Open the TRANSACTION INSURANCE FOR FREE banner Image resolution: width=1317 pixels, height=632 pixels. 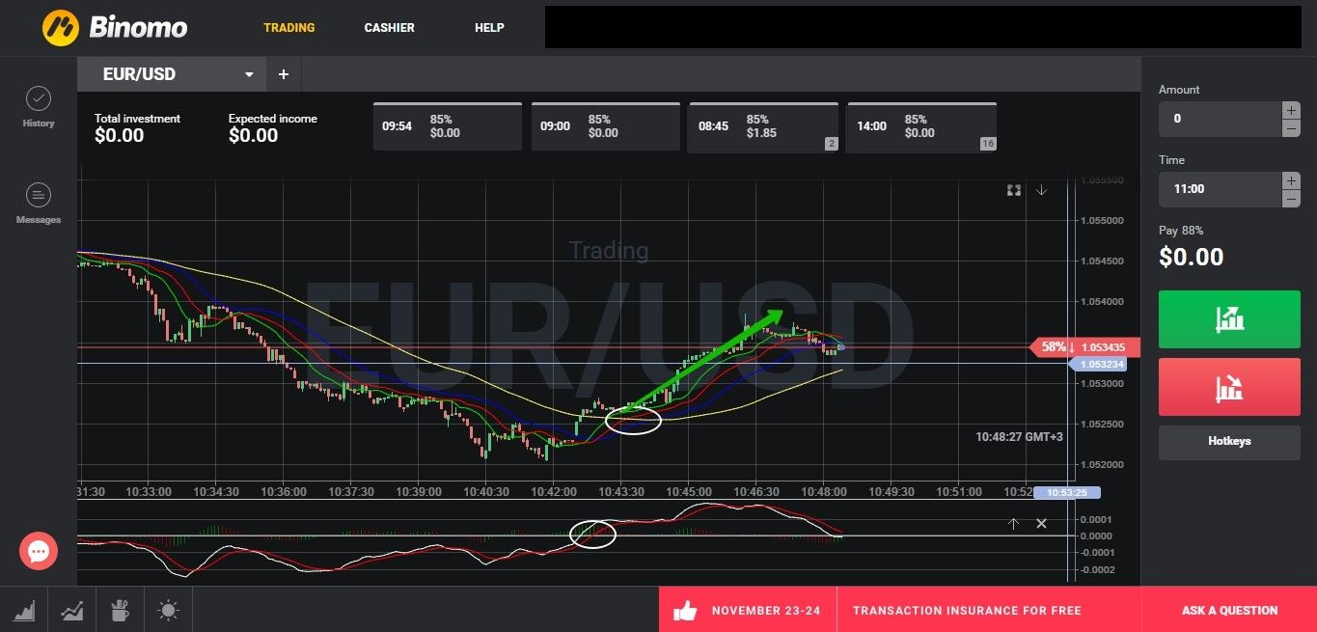(967, 610)
